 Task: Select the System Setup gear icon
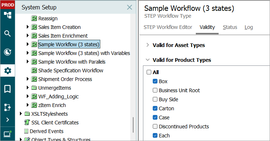[x=8, y=70]
